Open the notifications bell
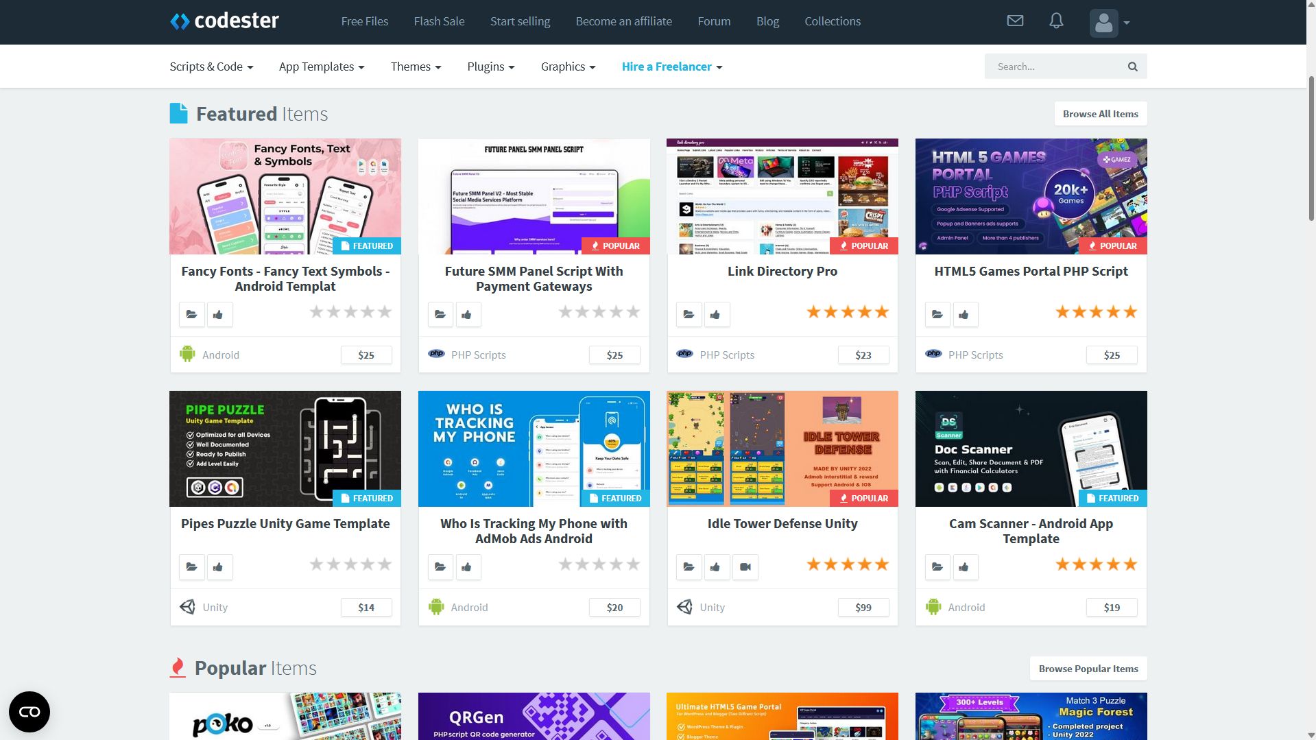The image size is (1316, 740). pos(1055,21)
